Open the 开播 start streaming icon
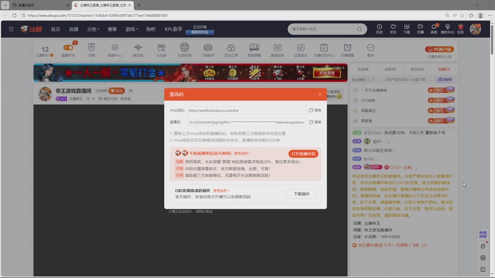The width and height of the screenshot is (495, 278). (x=420, y=29)
